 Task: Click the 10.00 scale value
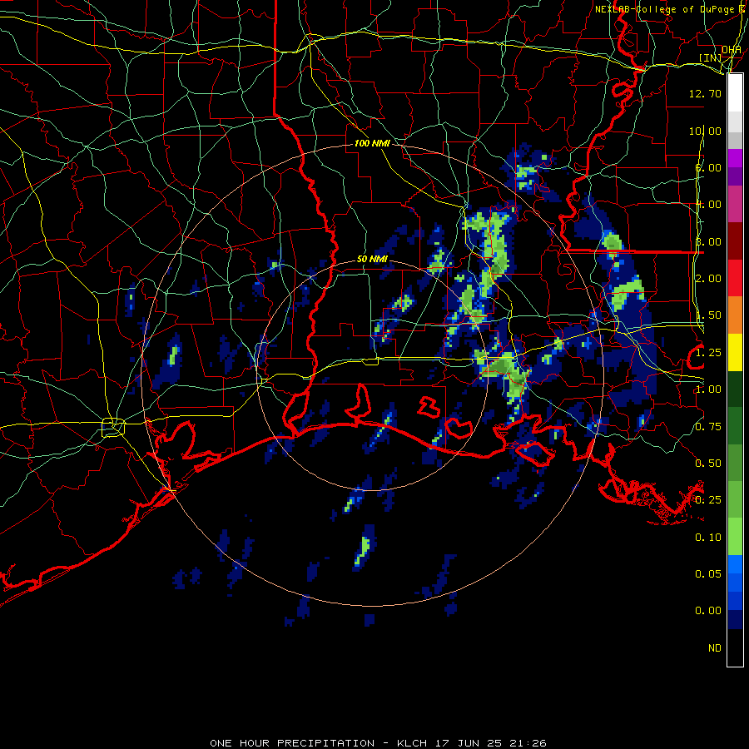[705, 131]
